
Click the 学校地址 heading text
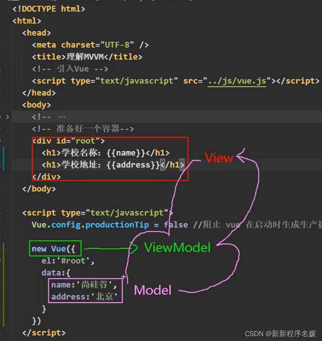coord(79,165)
